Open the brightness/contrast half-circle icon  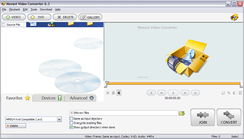235,93
